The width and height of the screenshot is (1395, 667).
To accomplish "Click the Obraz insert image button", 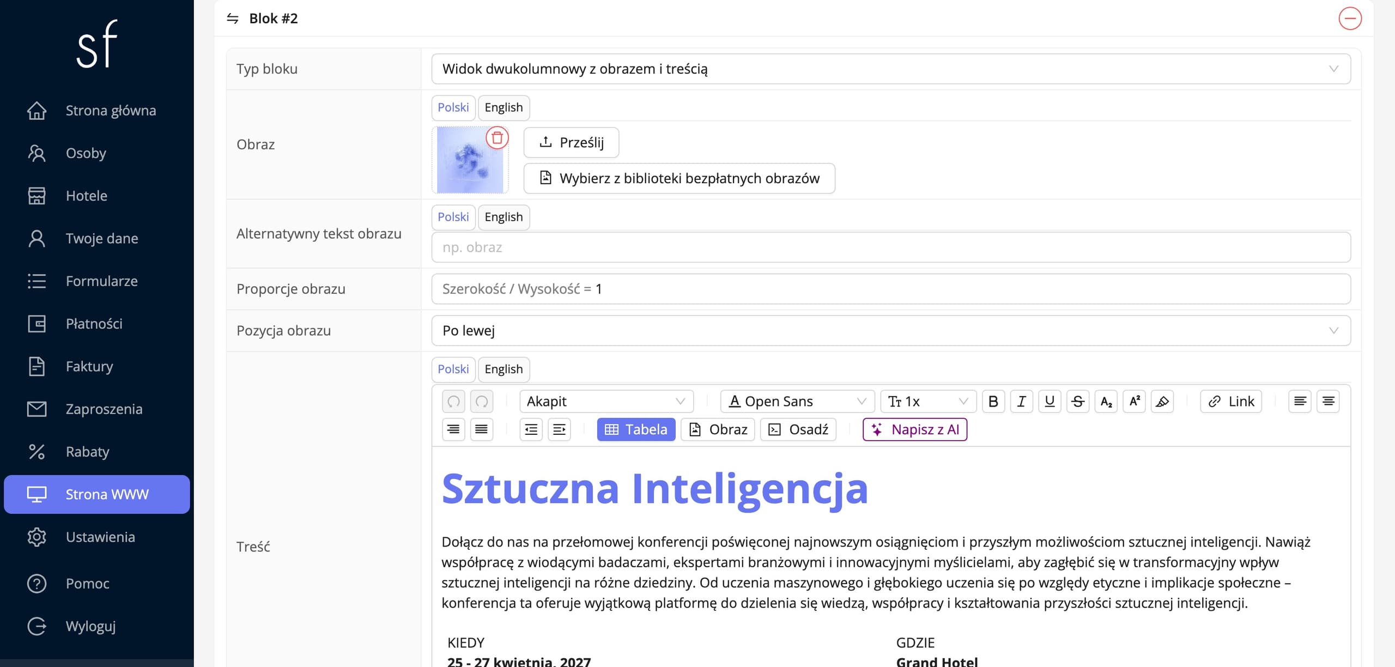I will coord(718,429).
